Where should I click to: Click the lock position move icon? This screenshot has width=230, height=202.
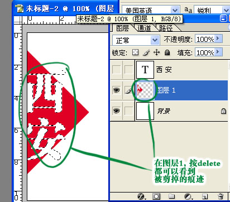point(156,52)
